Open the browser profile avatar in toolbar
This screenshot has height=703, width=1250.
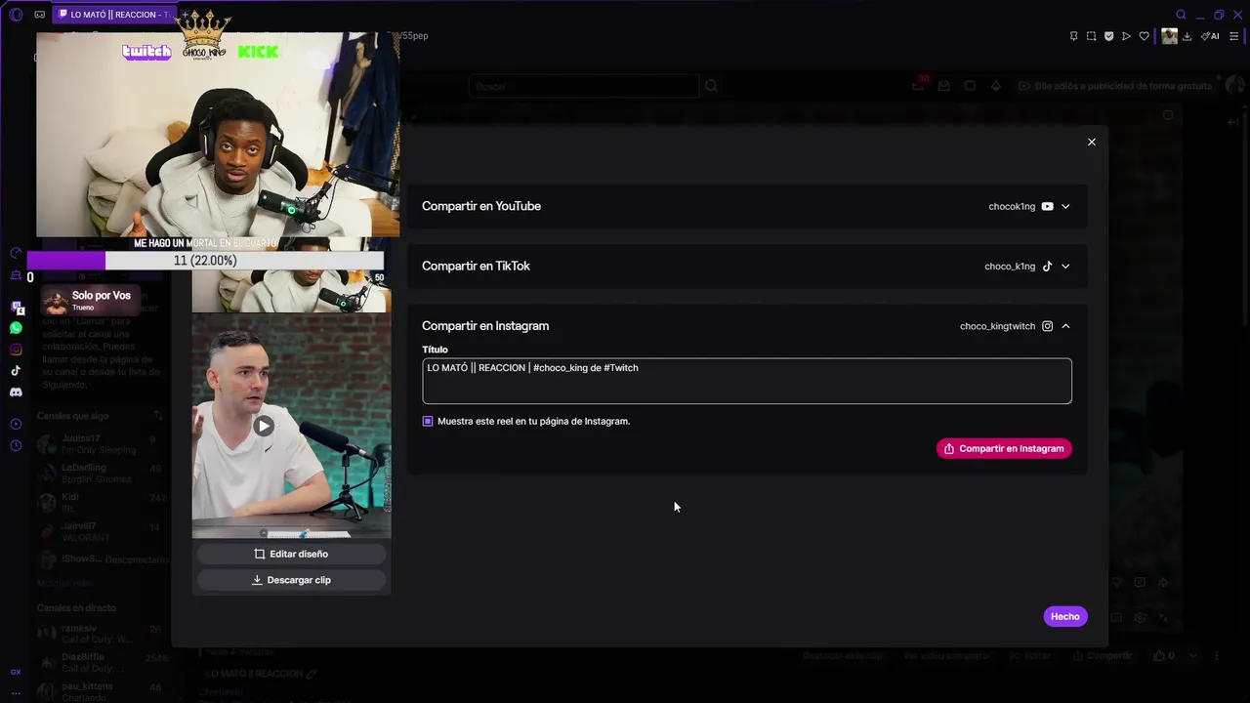coord(1169,36)
